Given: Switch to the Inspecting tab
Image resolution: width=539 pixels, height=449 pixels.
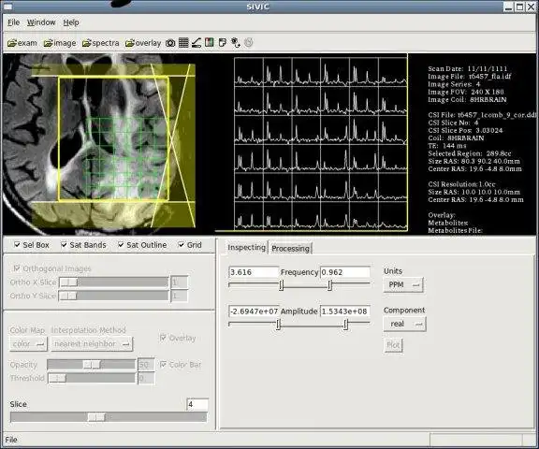Looking at the screenshot, I should pyautogui.click(x=246, y=247).
